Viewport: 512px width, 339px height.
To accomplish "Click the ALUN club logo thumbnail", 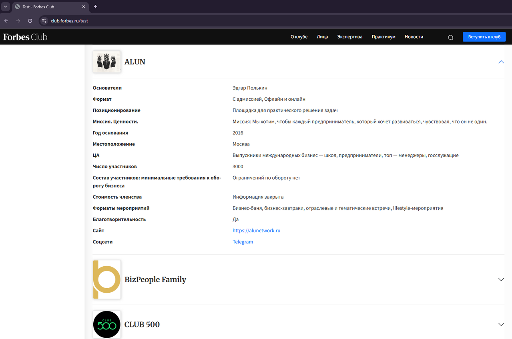I will [x=107, y=62].
